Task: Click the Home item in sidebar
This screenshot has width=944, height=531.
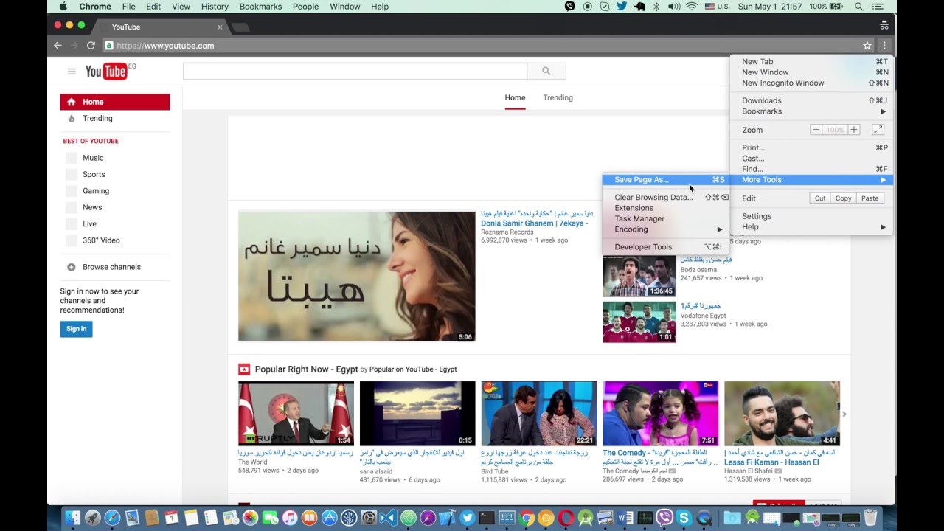Action: [115, 102]
